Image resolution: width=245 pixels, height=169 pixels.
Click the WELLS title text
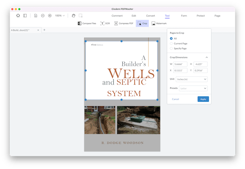131,73
